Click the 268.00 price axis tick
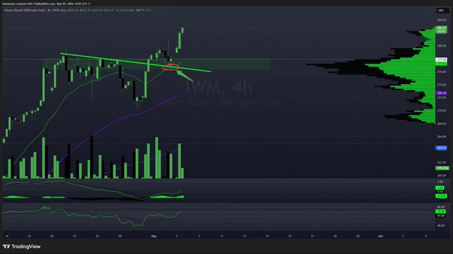The height and width of the screenshot is (254, 453). click(441, 123)
